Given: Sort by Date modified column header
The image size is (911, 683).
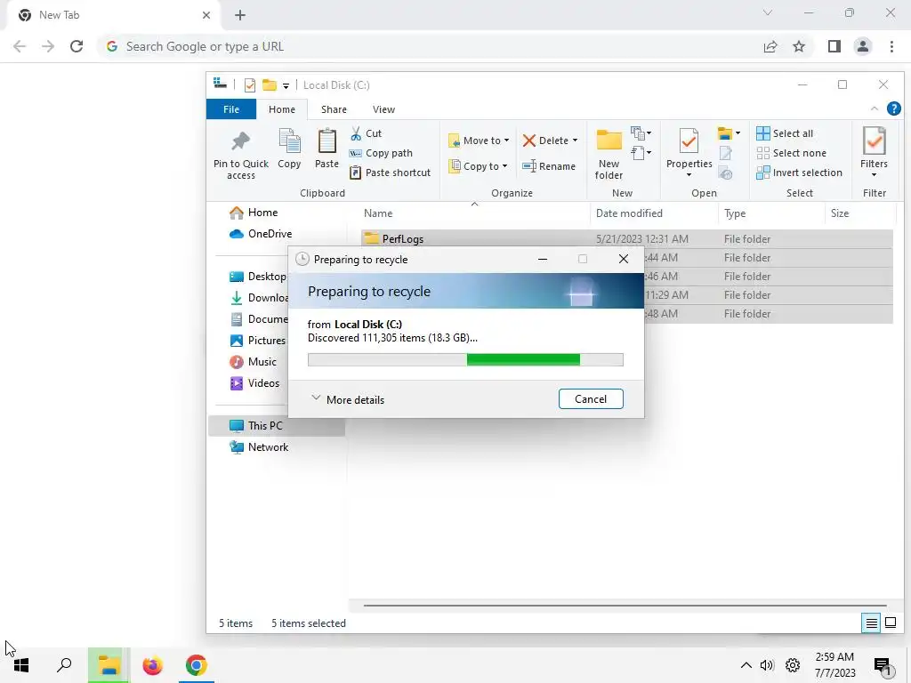Looking at the screenshot, I should point(629,213).
